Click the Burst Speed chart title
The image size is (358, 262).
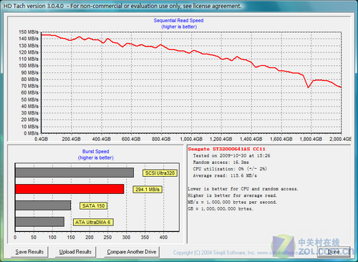pyautogui.click(x=96, y=152)
